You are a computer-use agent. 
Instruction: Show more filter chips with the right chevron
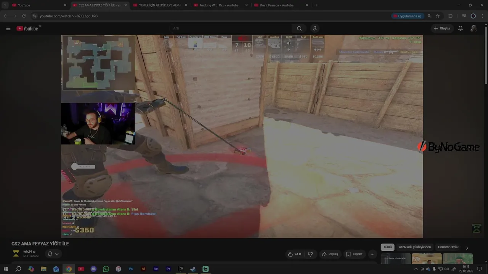(467, 248)
